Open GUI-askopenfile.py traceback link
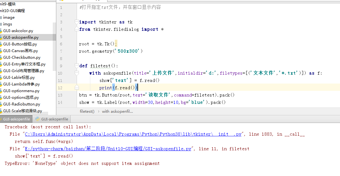This screenshot has width=340, height=176. (x=108, y=149)
